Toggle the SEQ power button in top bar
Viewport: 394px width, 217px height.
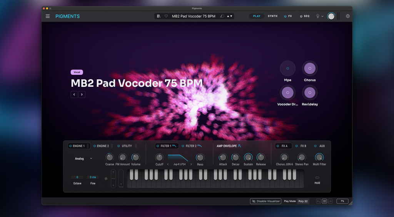coord(301,16)
